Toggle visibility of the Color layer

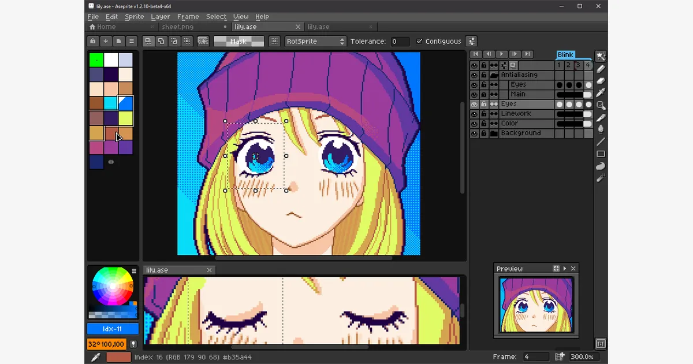pos(474,124)
